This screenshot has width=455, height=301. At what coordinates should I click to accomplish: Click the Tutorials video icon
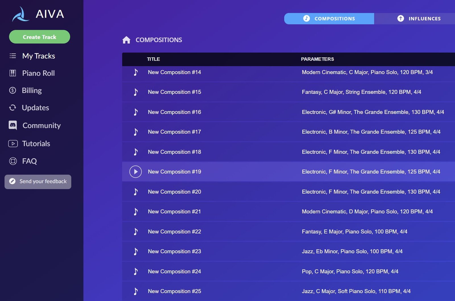pos(13,144)
